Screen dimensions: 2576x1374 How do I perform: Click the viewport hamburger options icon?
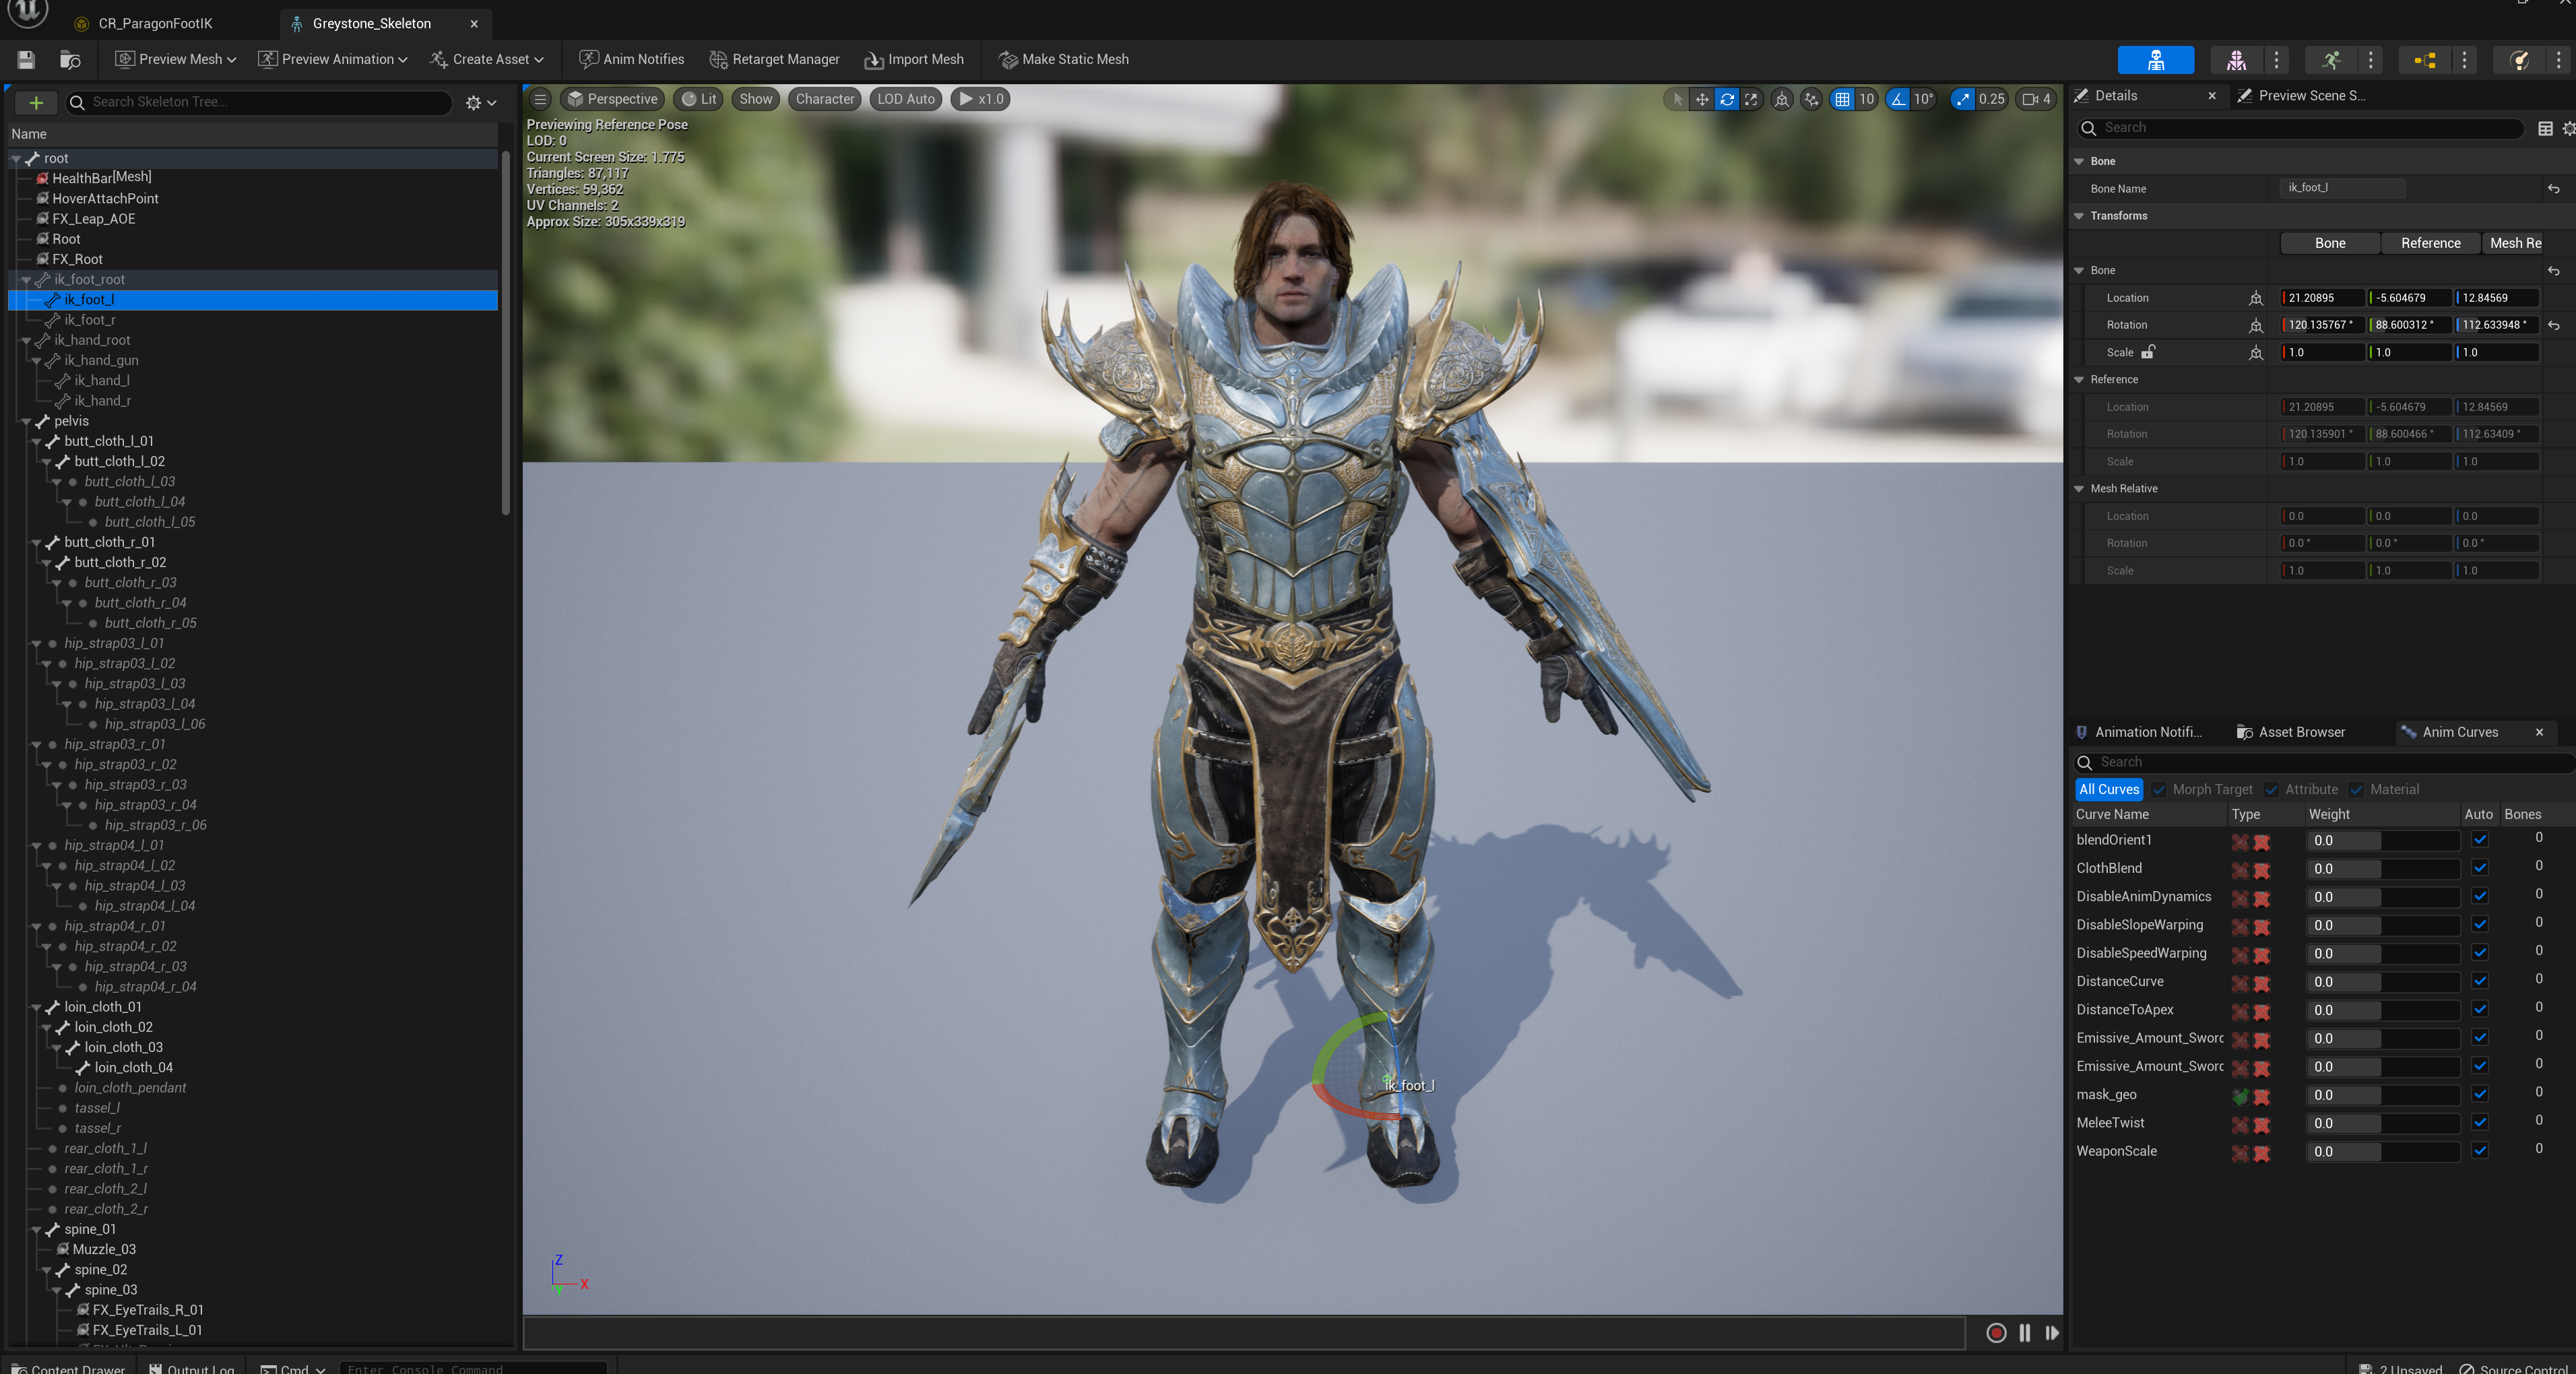540,99
